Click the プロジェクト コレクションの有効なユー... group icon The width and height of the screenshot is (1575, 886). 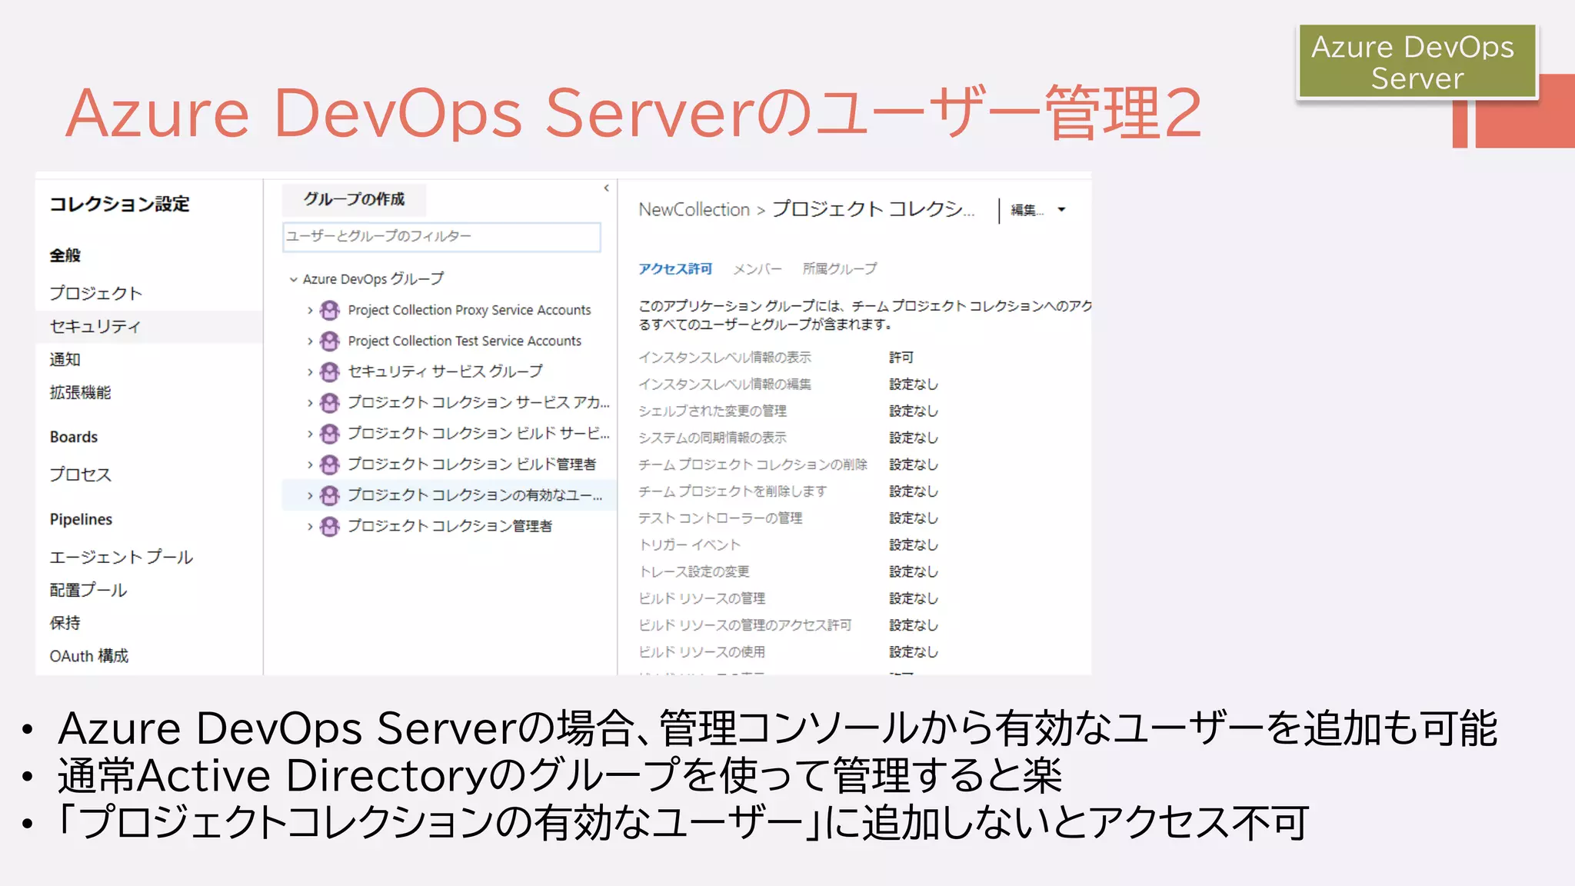coord(330,495)
